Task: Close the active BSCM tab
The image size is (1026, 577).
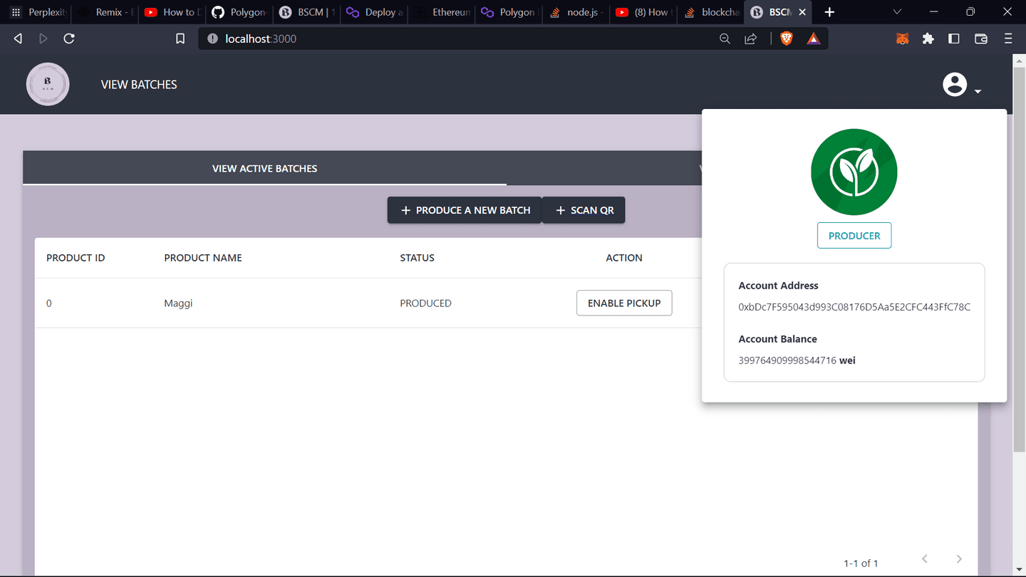Action: click(802, 12)
